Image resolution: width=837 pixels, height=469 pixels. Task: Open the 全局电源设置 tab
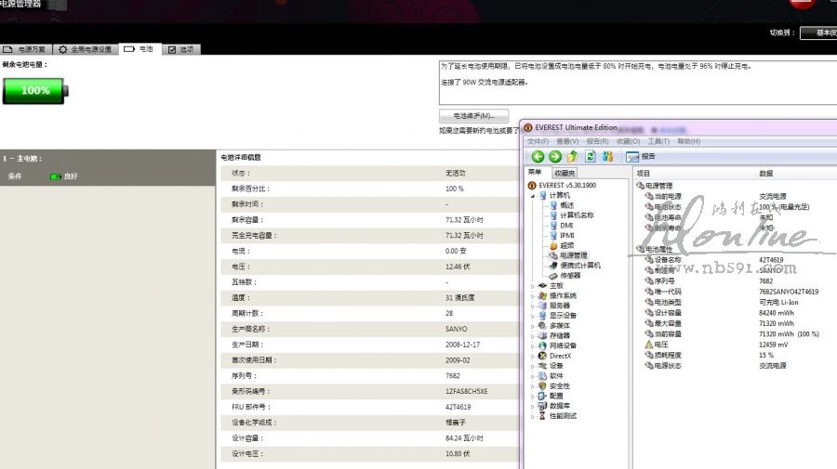click(x=86, y=49)
